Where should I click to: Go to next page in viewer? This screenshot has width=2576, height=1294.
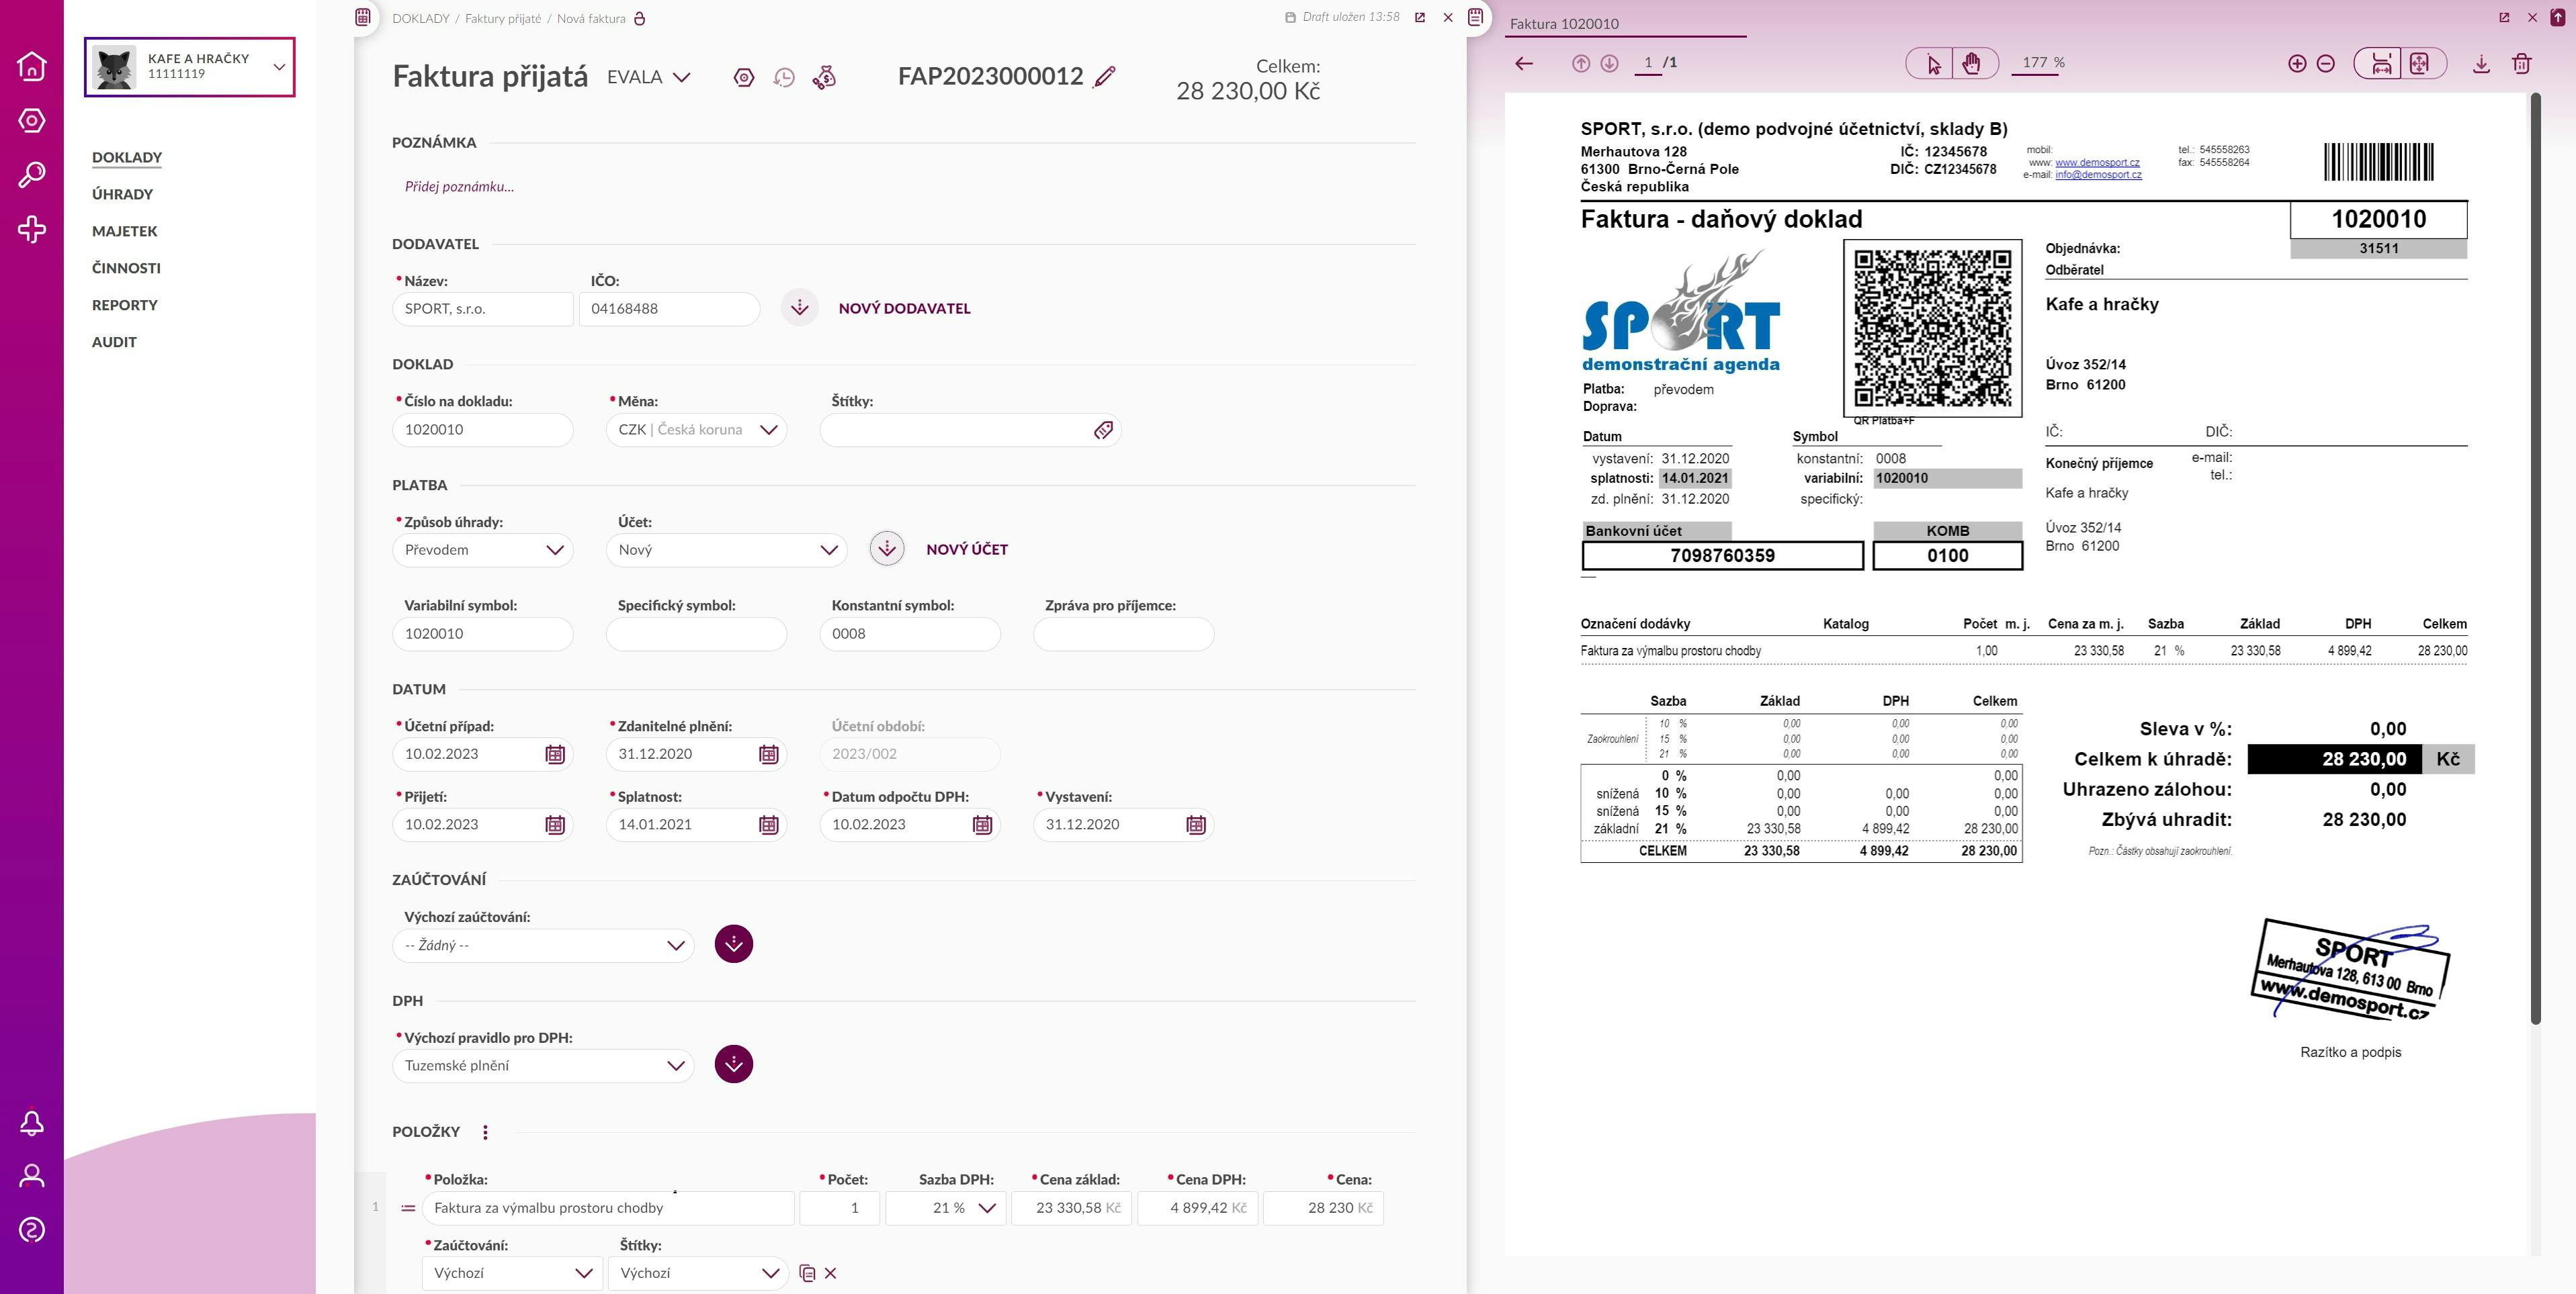[x=1609, y=63]
